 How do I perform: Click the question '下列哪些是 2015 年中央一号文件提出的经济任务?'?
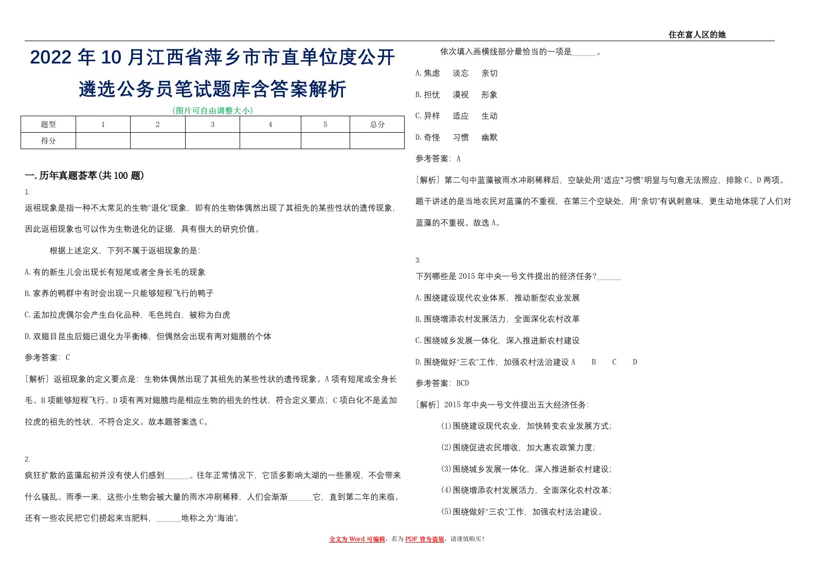[506, 276]
